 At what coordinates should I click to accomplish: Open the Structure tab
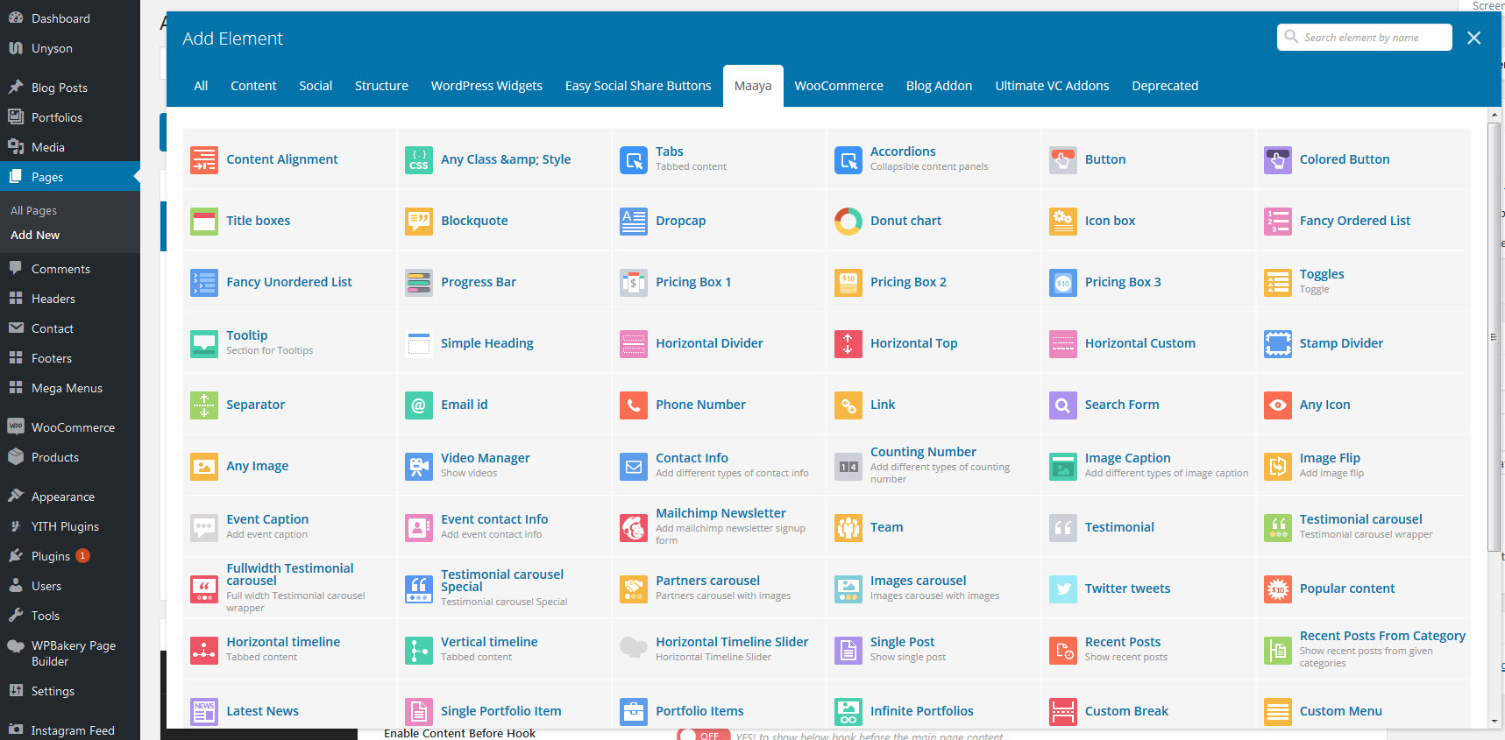click(381, 86)
